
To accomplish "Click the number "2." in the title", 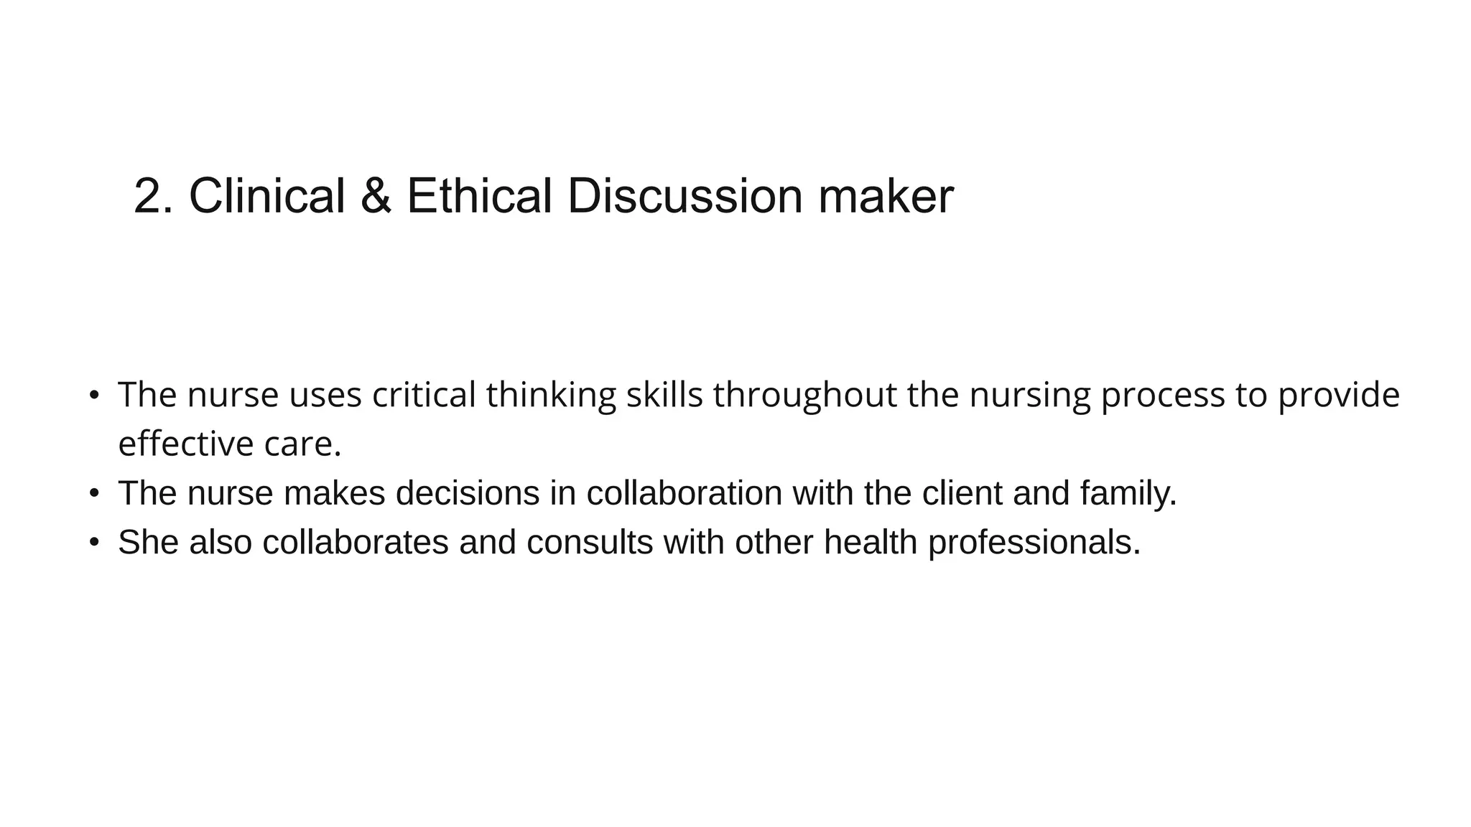I will pyautogui.click(x=153, y=196).
